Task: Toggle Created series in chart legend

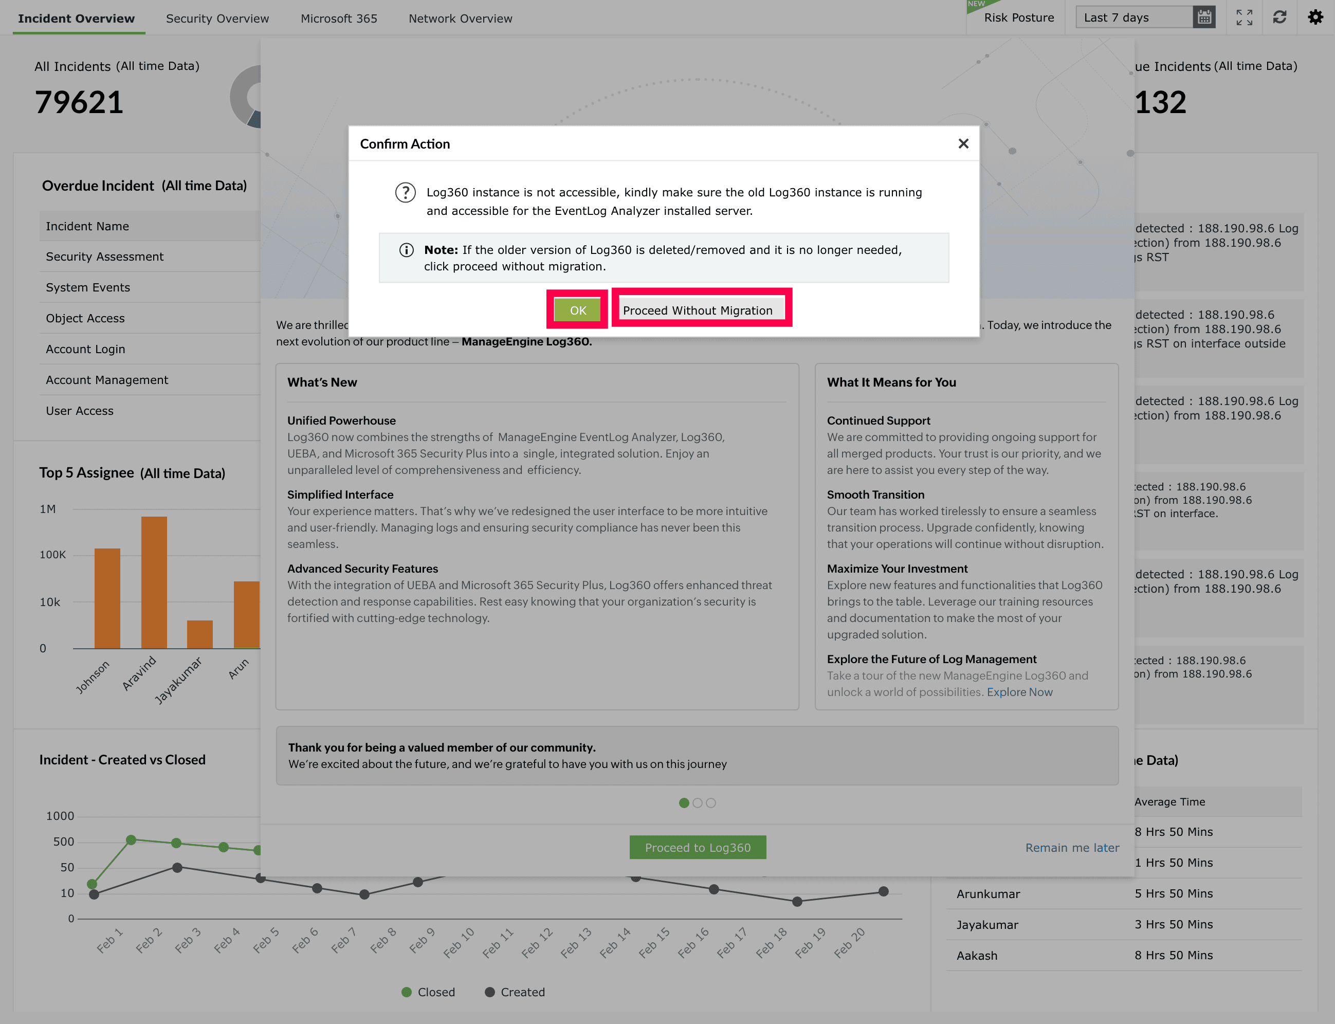Action: tap(515, 992)
